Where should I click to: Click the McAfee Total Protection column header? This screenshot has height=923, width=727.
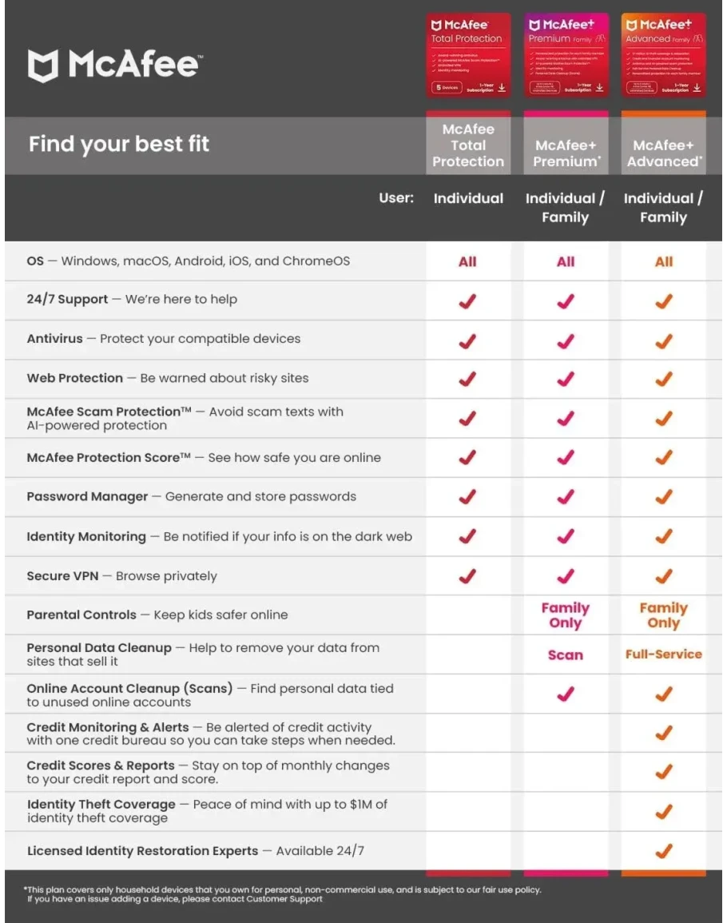pyautogui.click(x=468, y=145)
